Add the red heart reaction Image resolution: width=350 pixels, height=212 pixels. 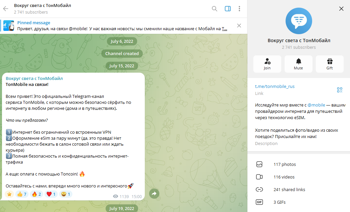(51, 194)
